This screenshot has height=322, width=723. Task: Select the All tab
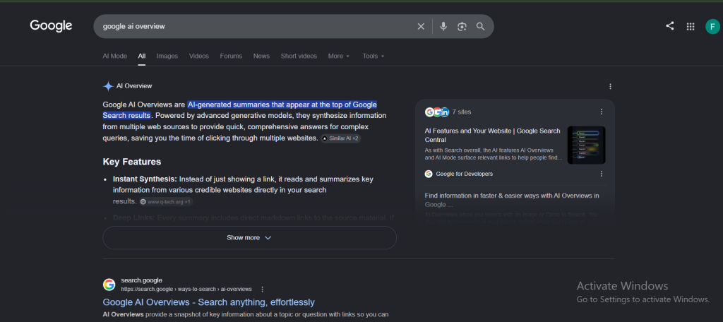(x=141, y=56)
